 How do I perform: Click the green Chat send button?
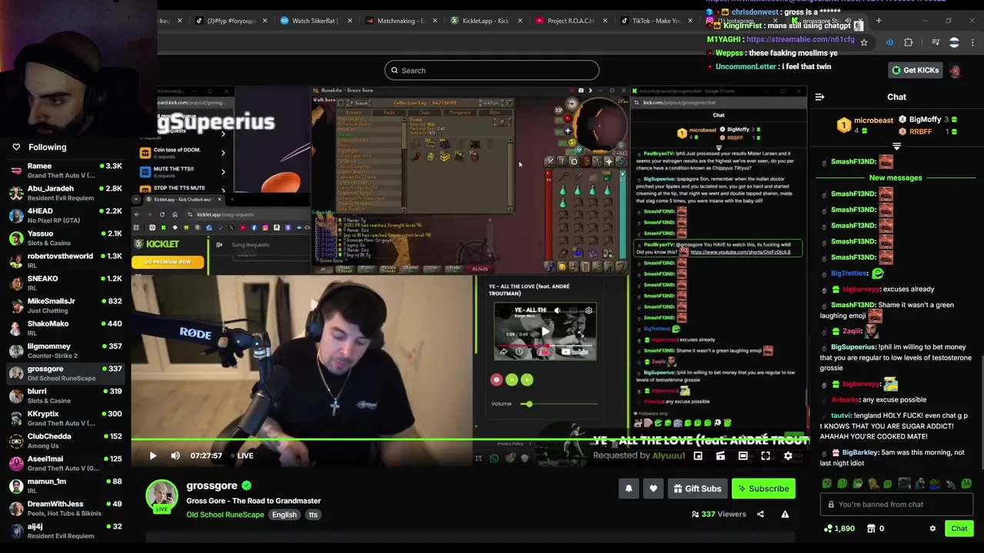[959, 528]
